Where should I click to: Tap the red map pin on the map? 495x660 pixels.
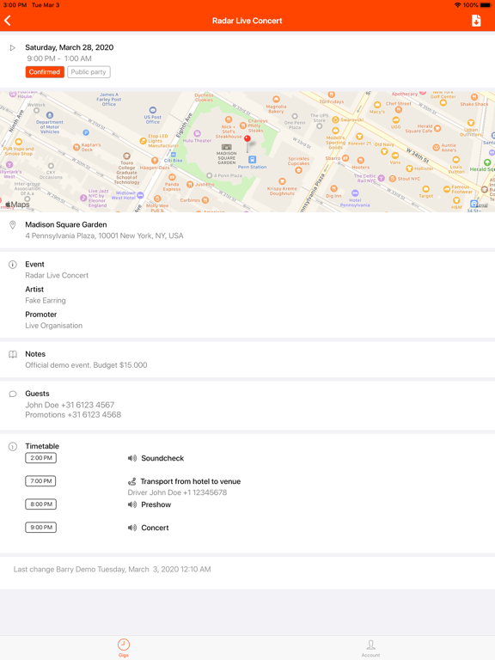(247, 139)
